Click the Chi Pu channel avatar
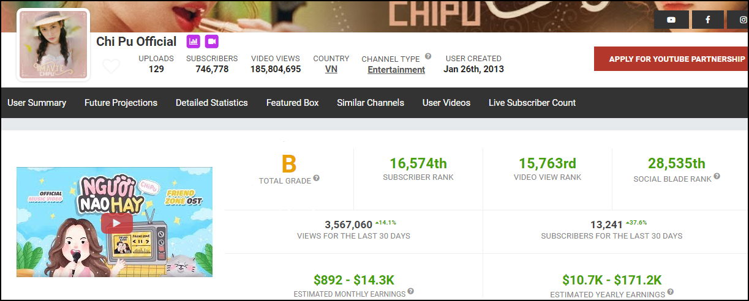The width and height of the screenshot is (749, 301). pyautogui.click(x=55, y=45)
